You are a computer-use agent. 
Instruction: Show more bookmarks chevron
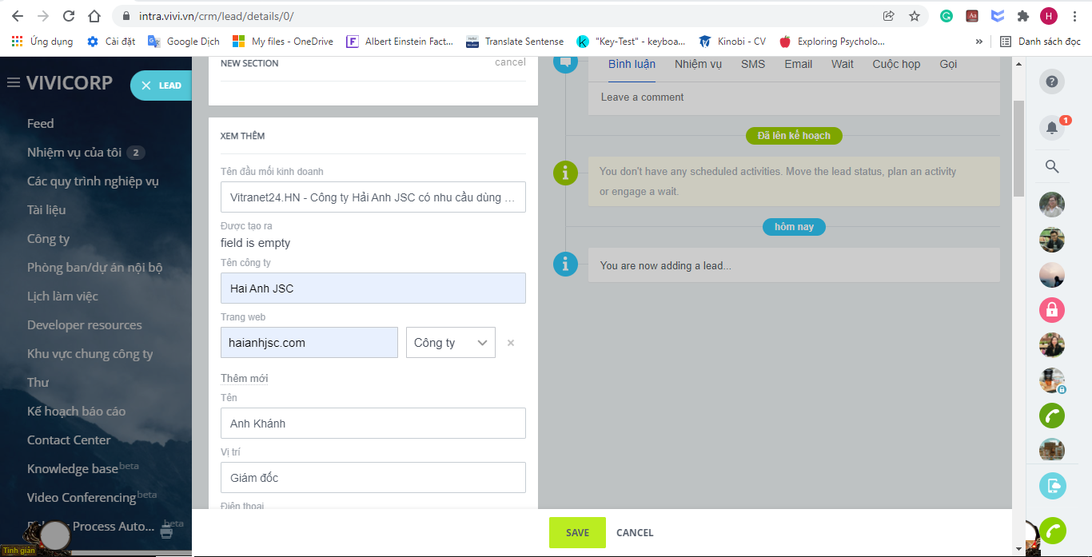coord(979,42)
